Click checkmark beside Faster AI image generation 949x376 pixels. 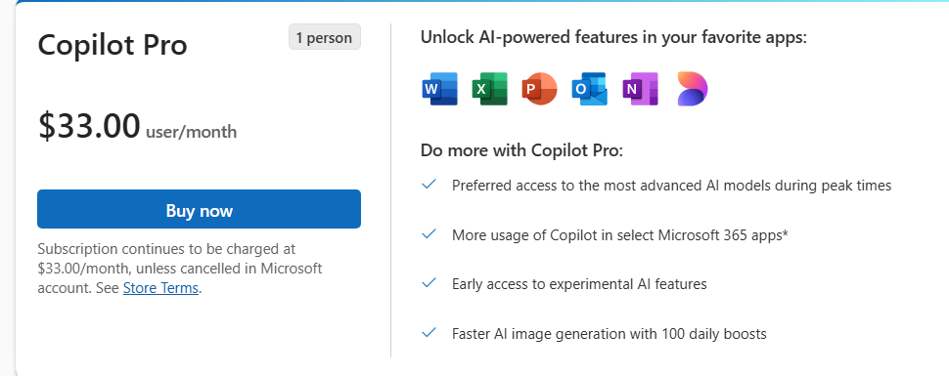tap(429, 332)
